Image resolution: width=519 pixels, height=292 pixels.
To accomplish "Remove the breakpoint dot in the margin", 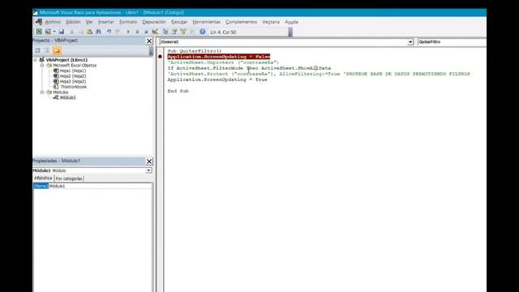I will (160, 57).
